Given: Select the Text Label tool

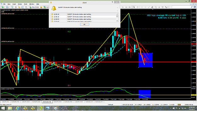Looking at the screenshot, I should pyautogui.click(x=163, y=7).
